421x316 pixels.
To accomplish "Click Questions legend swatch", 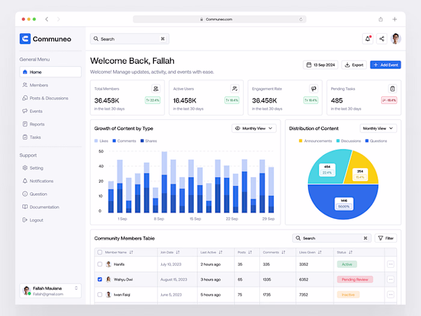I will 367,141.
